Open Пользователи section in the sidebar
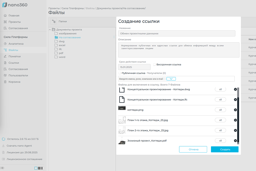The width and height of the screenshot is (256, 171). pos(18,75)
